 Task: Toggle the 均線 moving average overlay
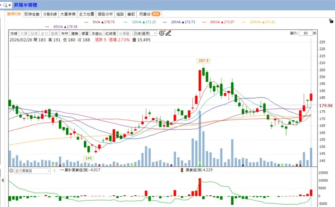[x=14, y=33]
